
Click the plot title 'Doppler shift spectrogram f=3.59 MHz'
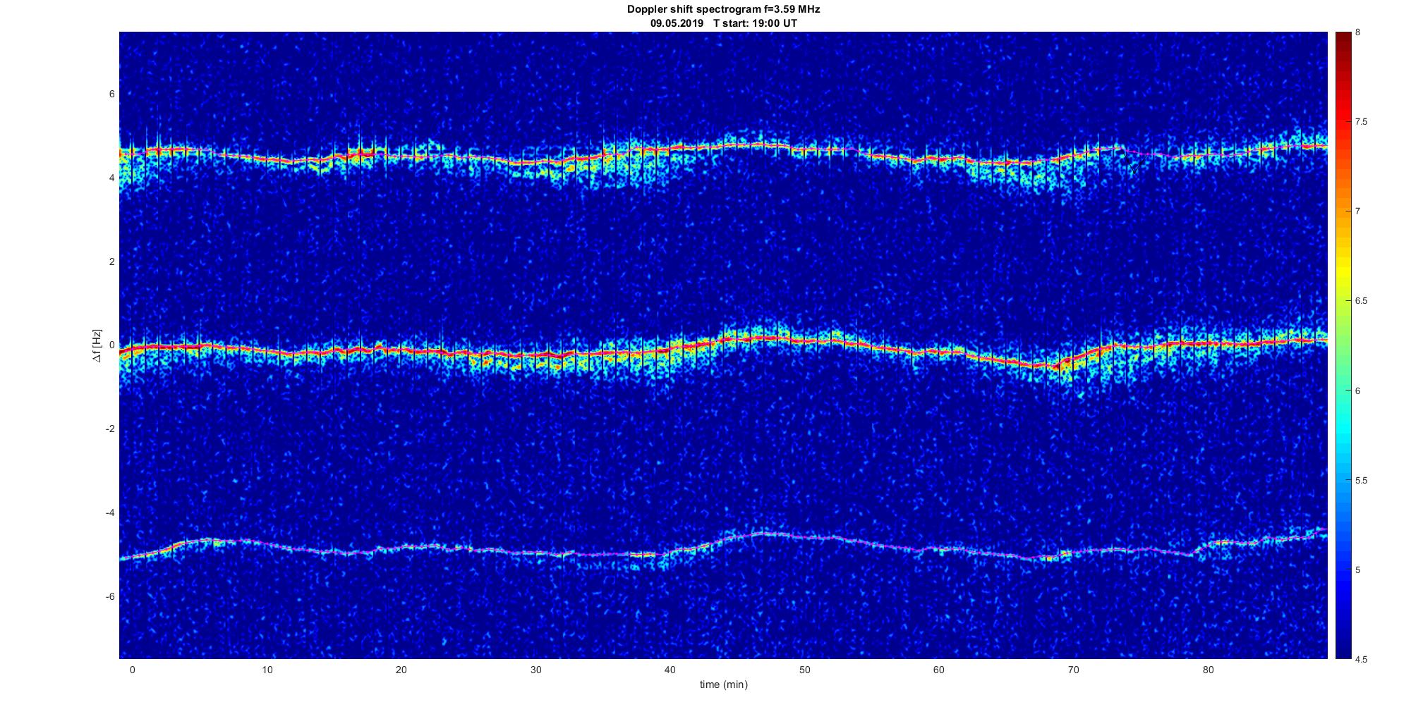[723, 10]
